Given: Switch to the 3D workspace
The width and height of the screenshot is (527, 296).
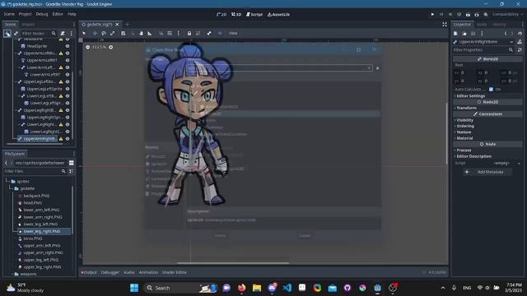Looking at the screenshot, I should pyautogui.click(x=236, y=15).
